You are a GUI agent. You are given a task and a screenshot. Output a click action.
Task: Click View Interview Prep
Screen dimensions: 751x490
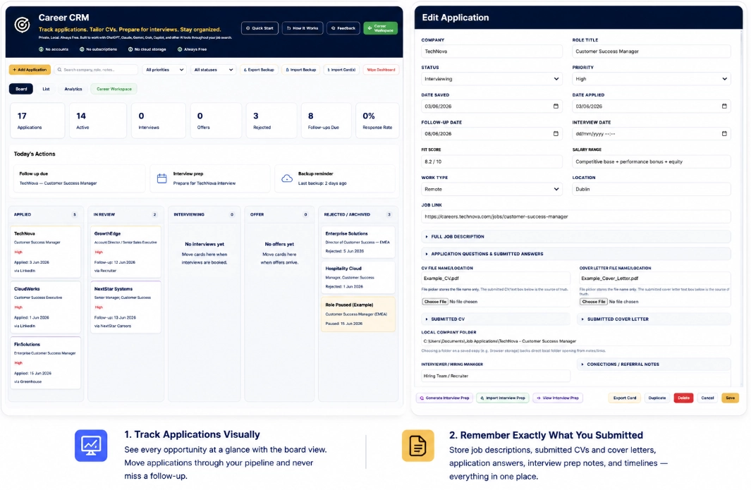[x=558, y=398]
